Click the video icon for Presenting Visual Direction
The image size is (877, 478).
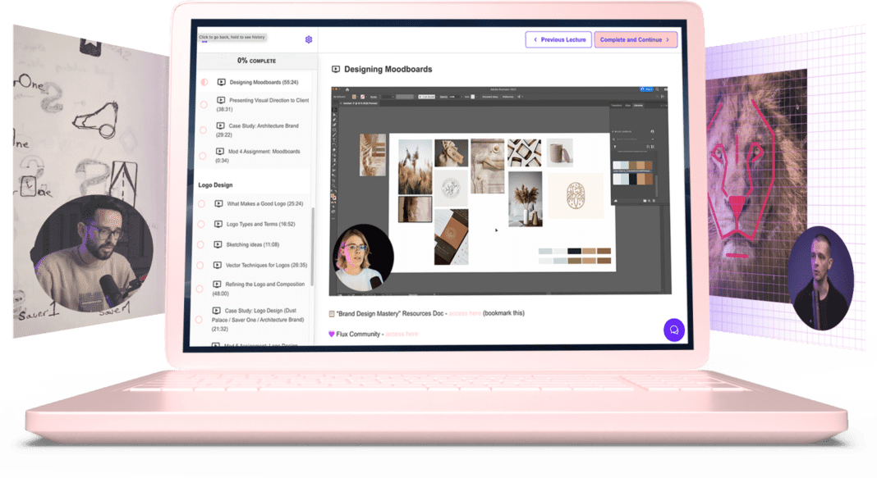(x=221, y=100)
